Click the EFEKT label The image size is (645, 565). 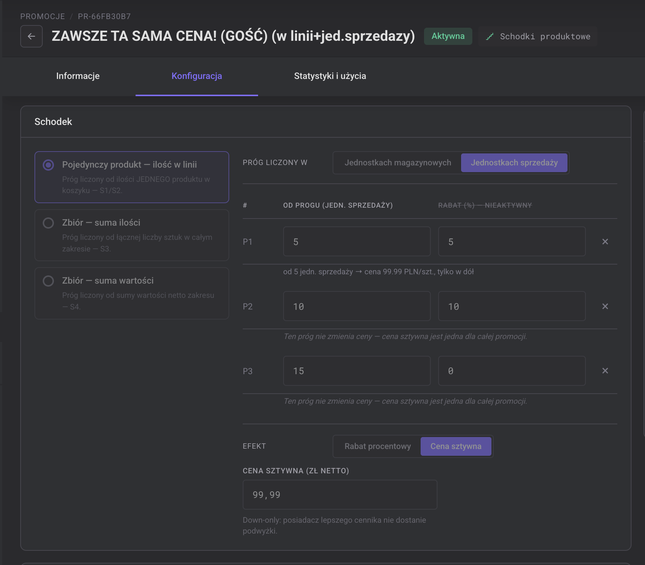click(x=254, y=446)
